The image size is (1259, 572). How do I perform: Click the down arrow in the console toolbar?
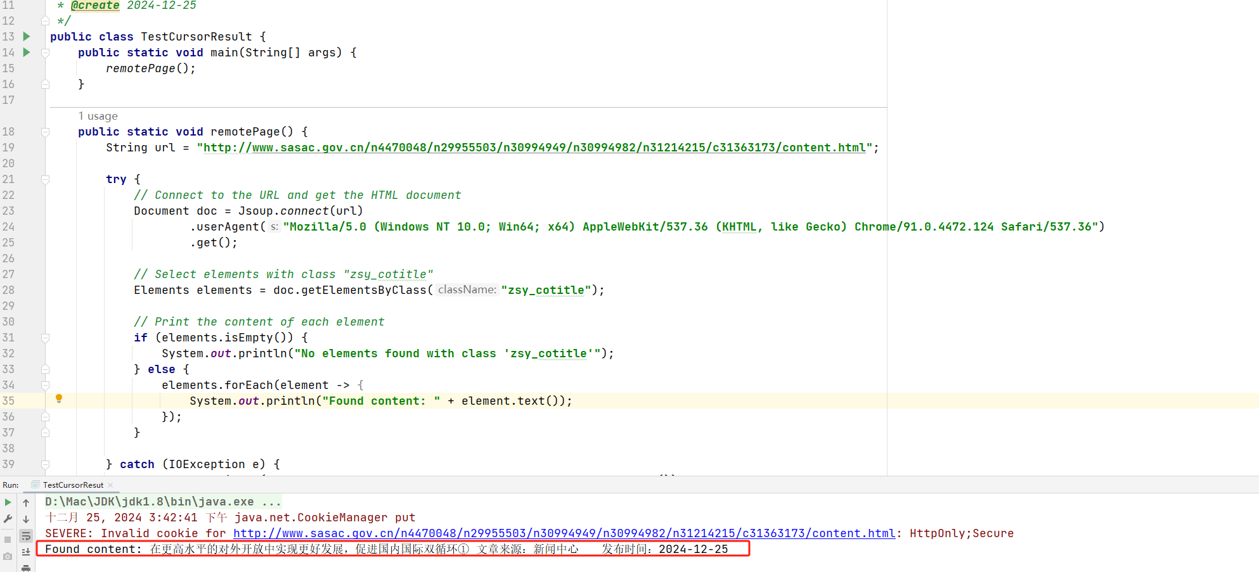(26, 519)
